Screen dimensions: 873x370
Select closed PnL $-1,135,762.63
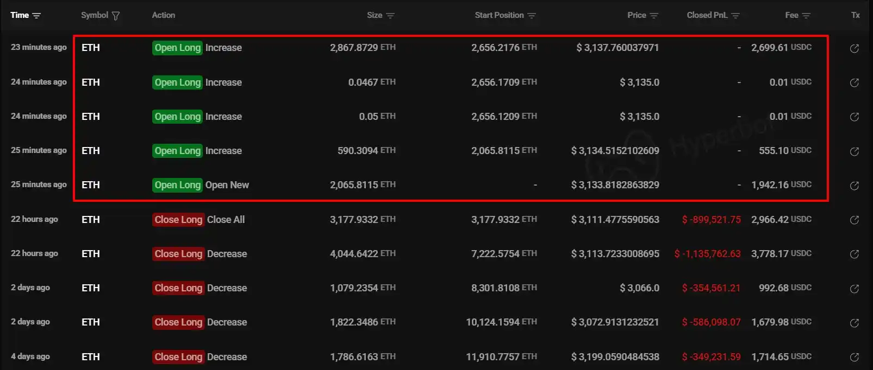(707, 254)
